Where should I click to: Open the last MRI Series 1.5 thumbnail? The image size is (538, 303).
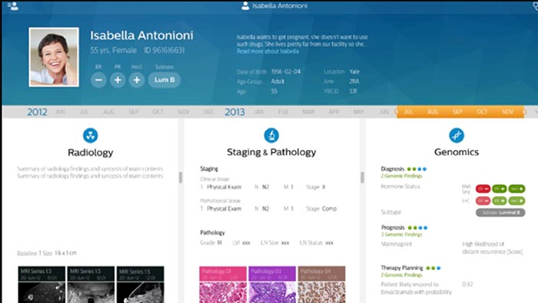tap(141, 285)
